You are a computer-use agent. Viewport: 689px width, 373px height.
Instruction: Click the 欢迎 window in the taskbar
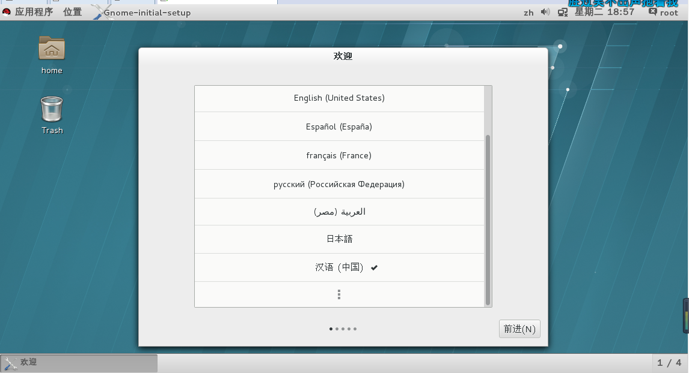point(79,363)
